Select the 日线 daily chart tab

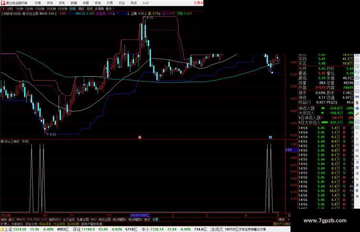(72, 9)
